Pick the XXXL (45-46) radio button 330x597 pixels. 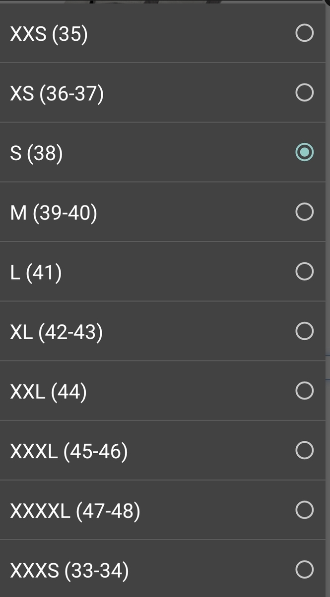coord(304,450)
